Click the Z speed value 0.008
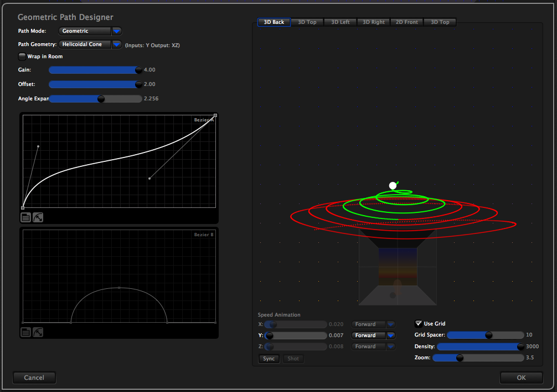 336,346
